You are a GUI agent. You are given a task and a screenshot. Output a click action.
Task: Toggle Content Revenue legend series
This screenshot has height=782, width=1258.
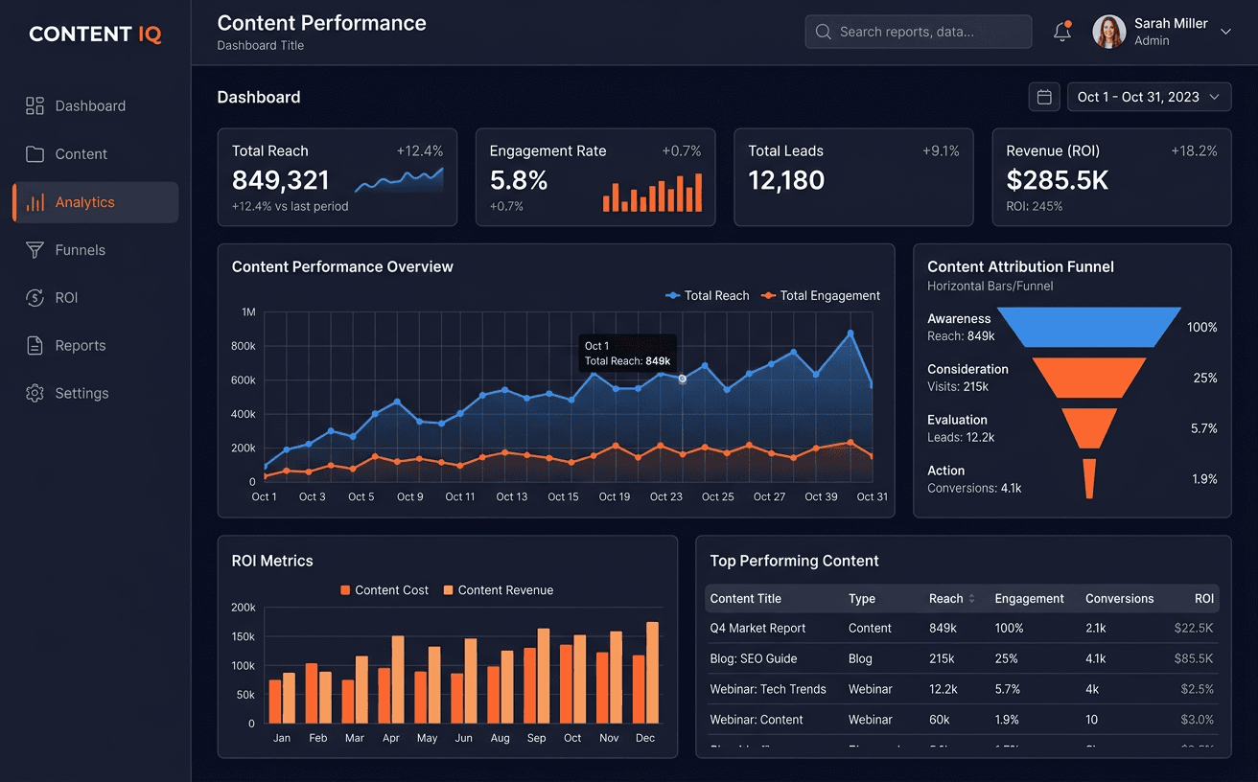[499, 590]
